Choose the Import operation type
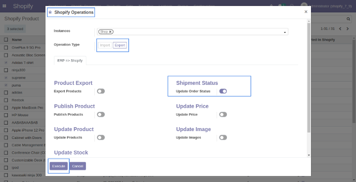This screenshot has height=182, width=356. pos(105,45)
